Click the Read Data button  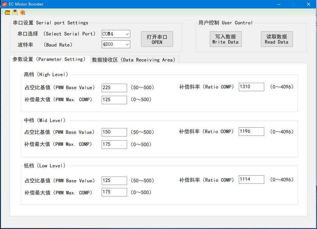tap(276, 39)
